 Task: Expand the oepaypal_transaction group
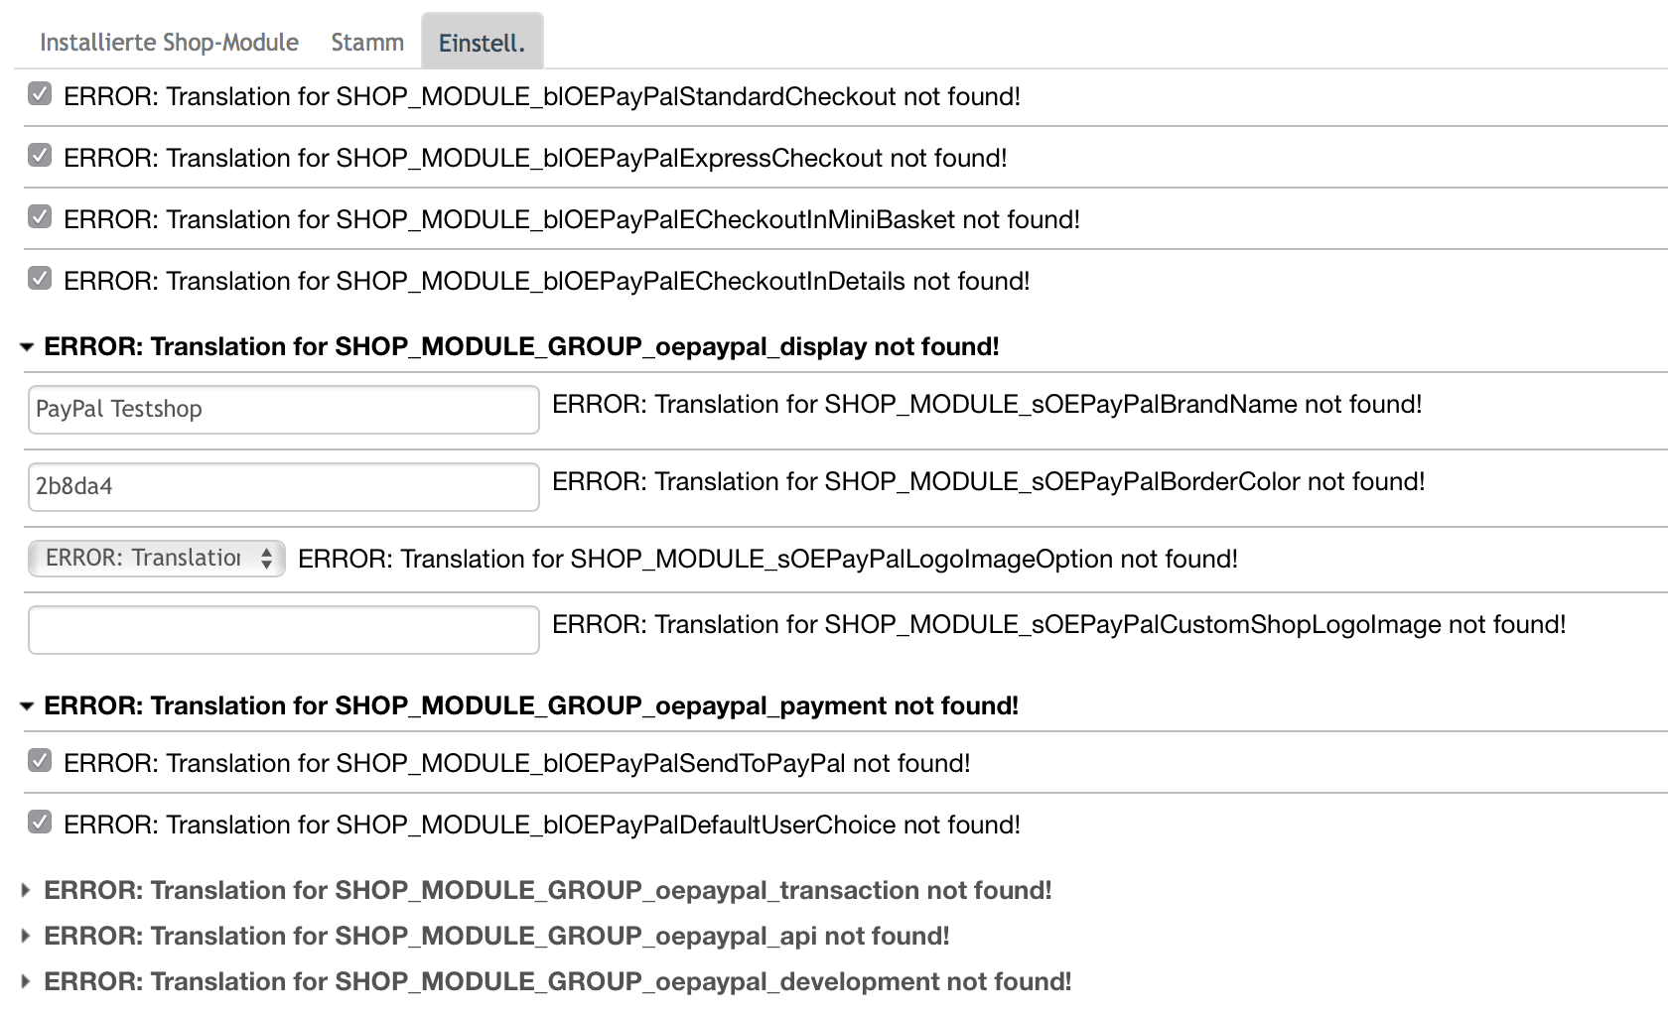pyautogui.click(x=27, y=891)
